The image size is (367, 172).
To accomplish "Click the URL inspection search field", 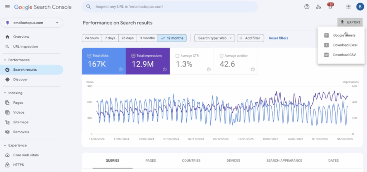I will click(170, 7).
